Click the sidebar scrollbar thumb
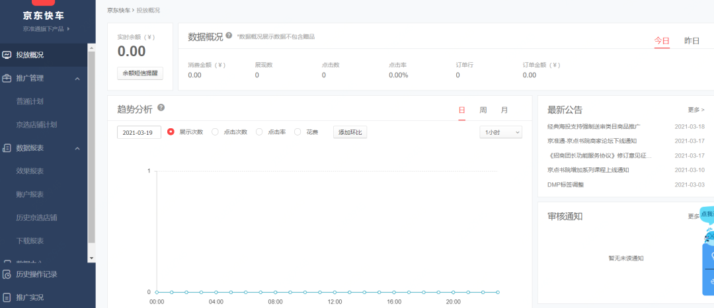 [91, 147]
